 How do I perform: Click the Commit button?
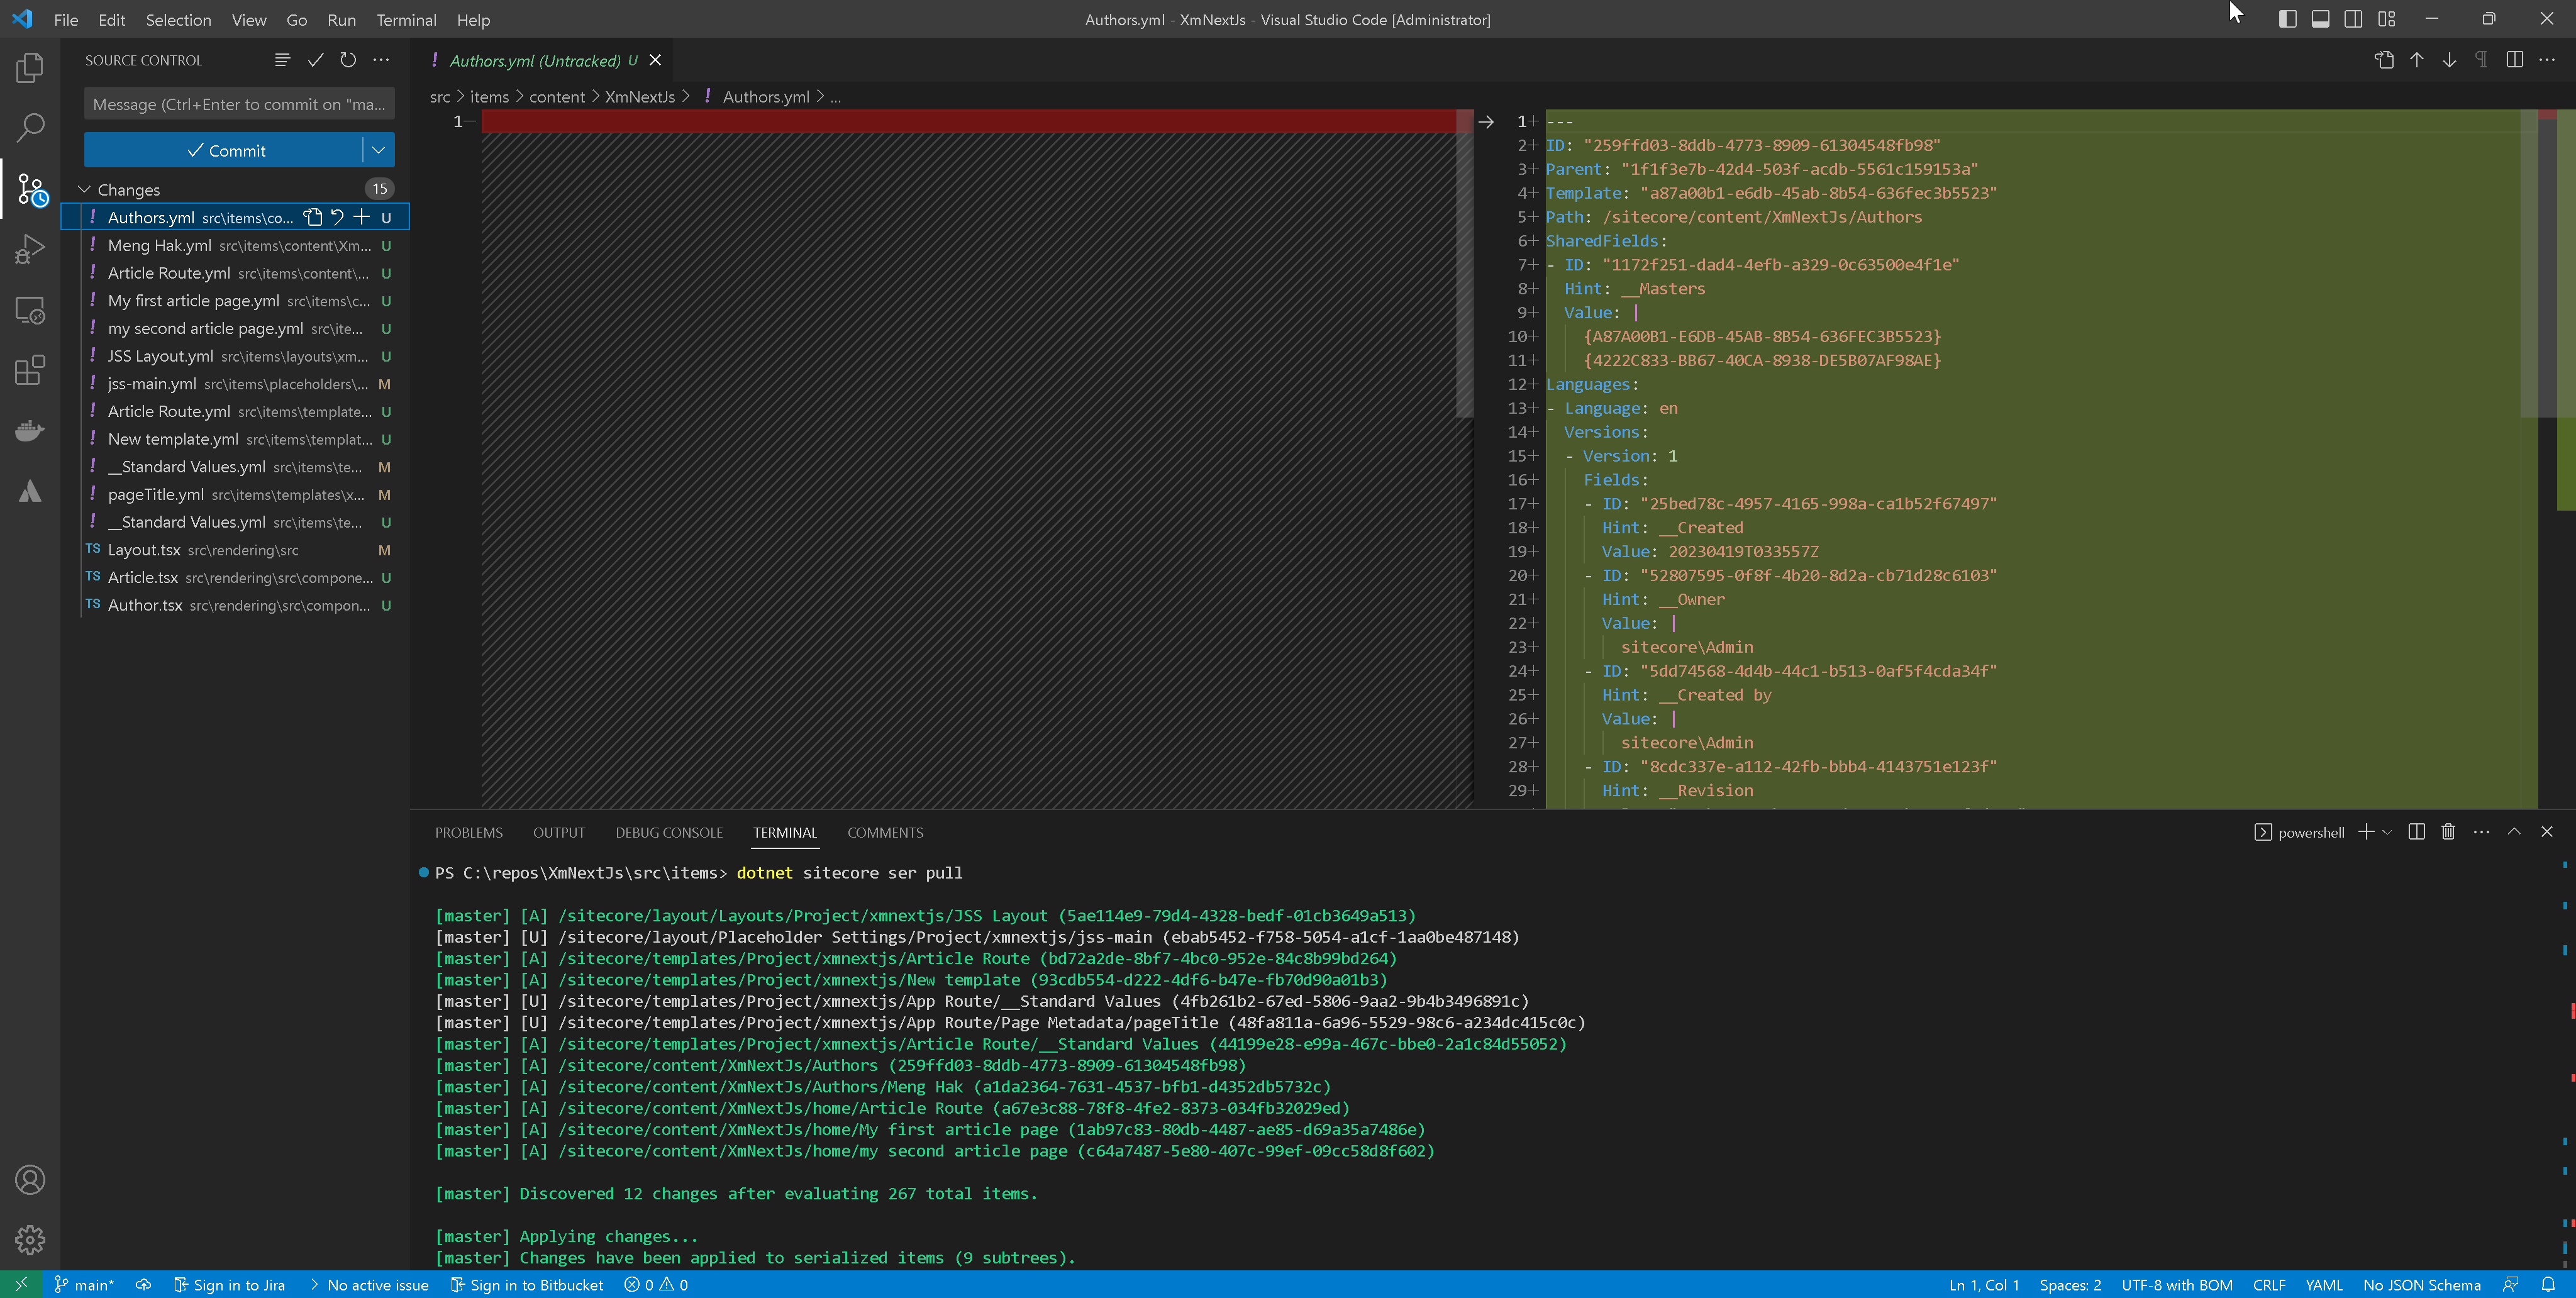tap(224, 150)
